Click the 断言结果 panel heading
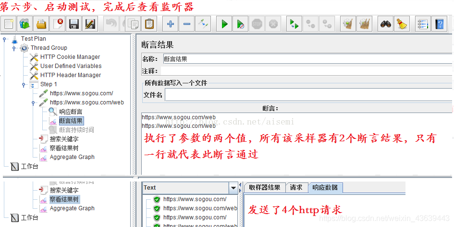The width and height of the screenshot is (454, 227). point(158,45)
